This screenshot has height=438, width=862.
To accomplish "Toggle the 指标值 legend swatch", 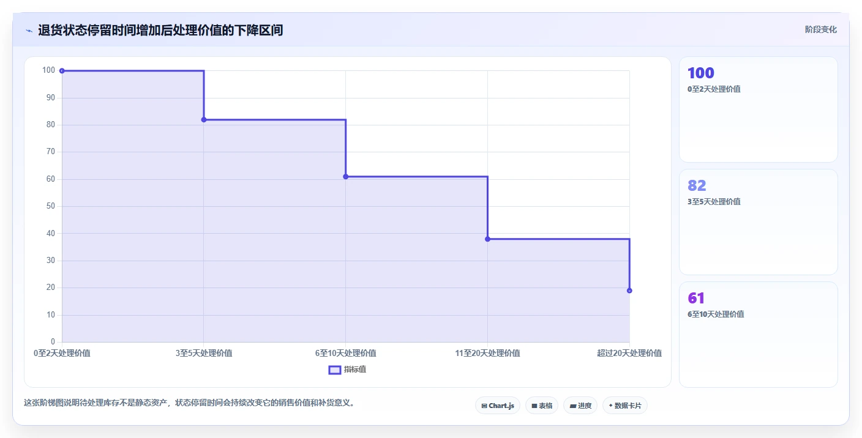I will tap(335, 369).
